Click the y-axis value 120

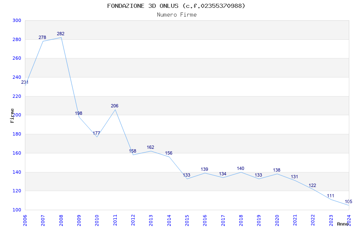click(17, 191)
